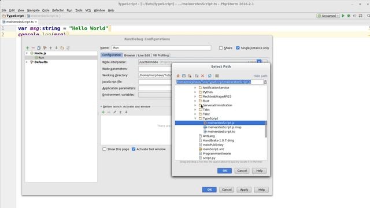The width and height of the screenshot is (370, 208).
Task: Toggle the Share checkbox
Action: (221, 48)
